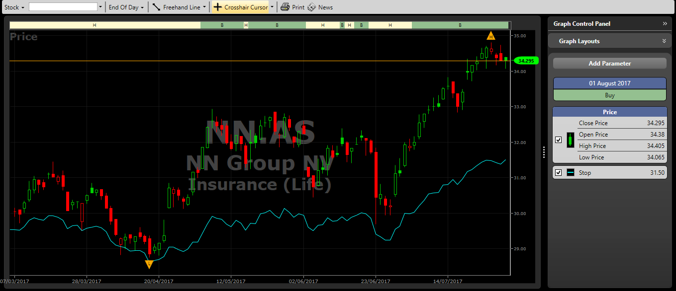676x291 pixels.
Task: Click the cyan Stop line color swatch
Action: [570, 172]
